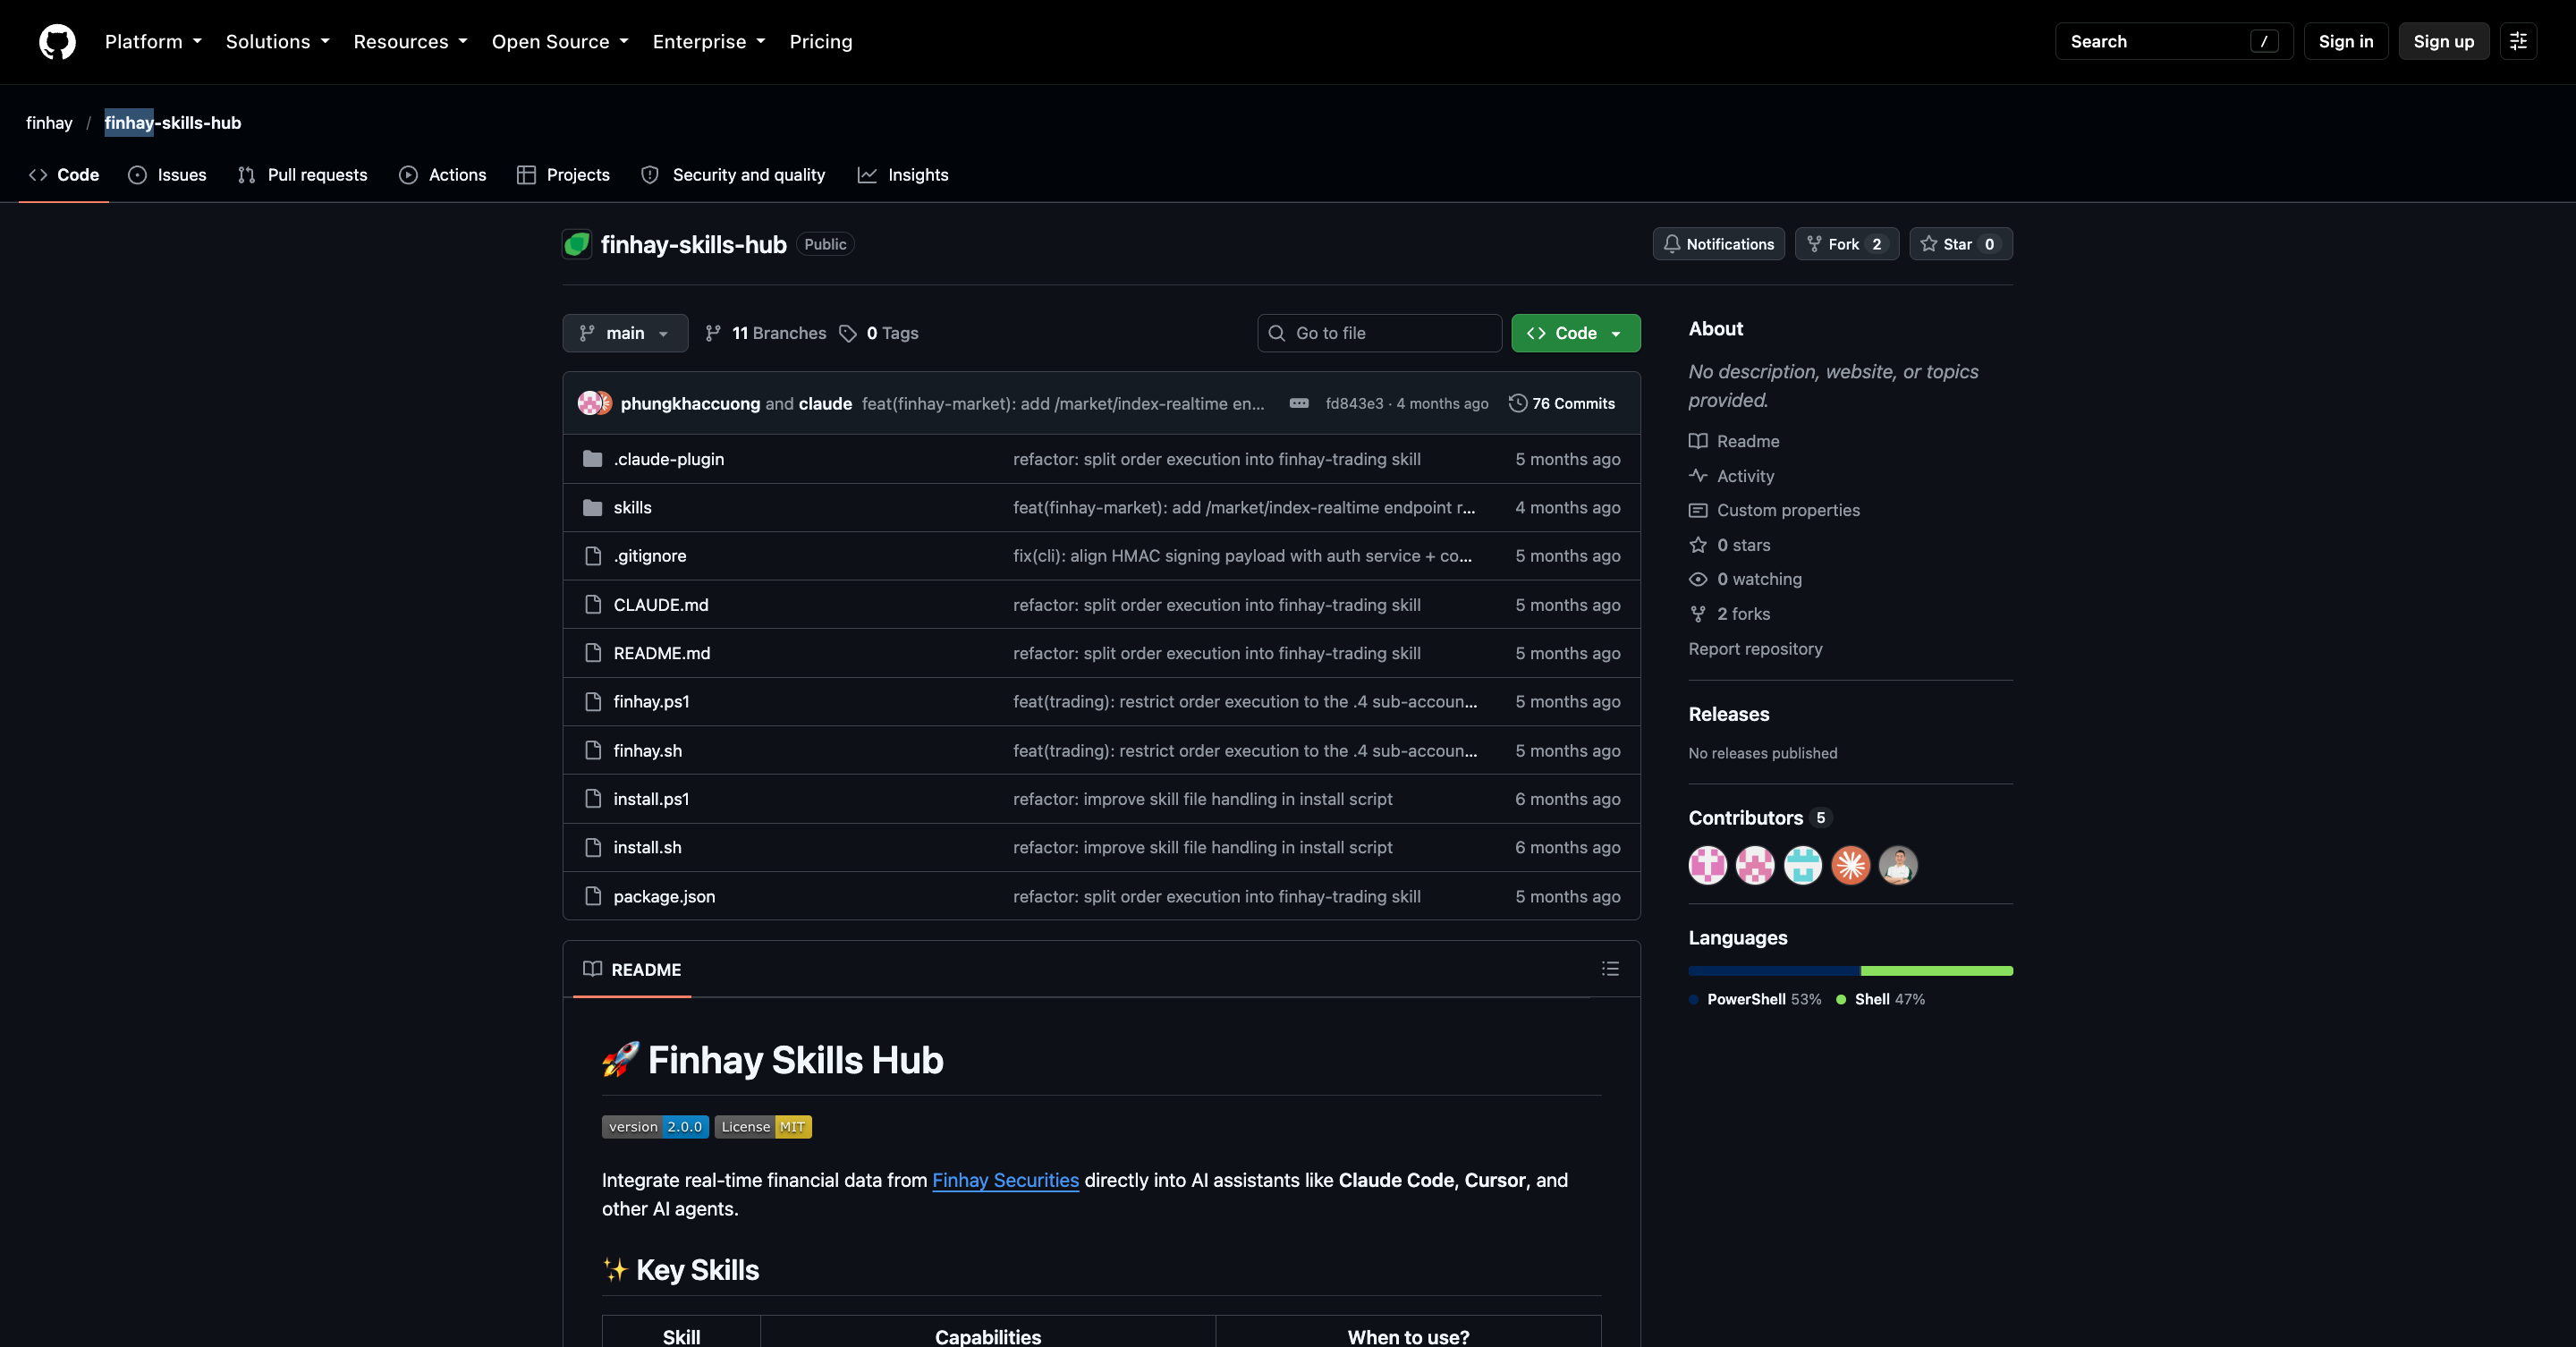Image resolution: width=2576 pixels, height=1347 pixels.
Task: Click the commit message ellipsis icon
Action: click(1299, 403)
